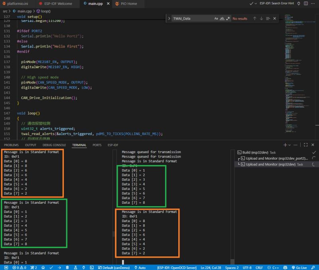Open editor More Actions ellipsis menu

pos(313,4)
